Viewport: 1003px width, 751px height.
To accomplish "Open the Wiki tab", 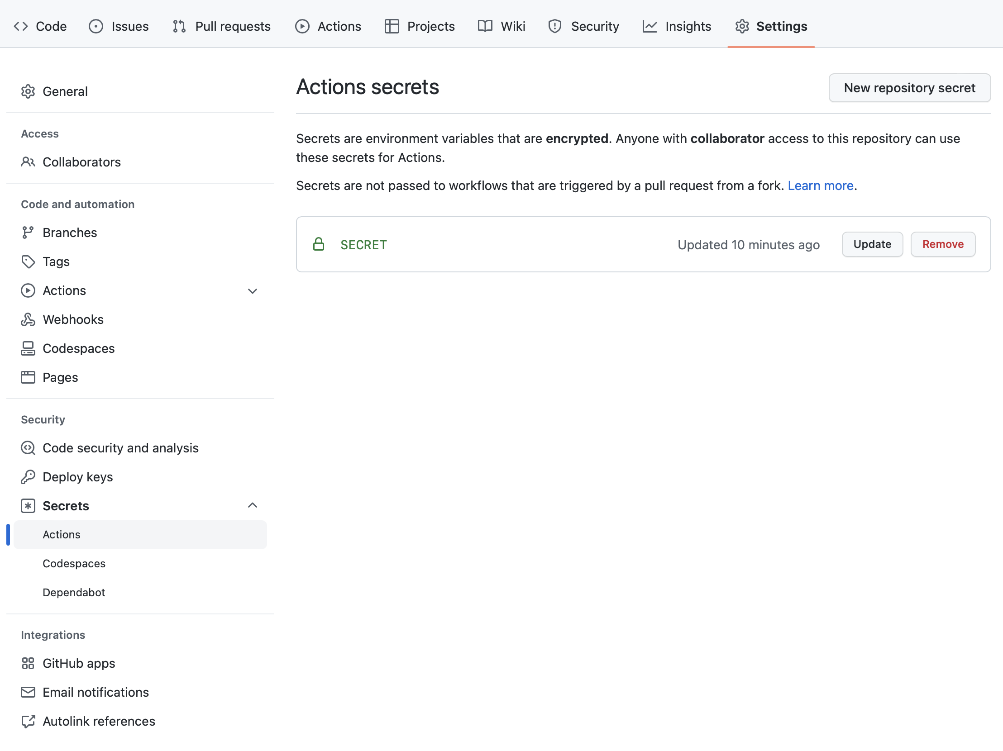I will click(501, 26).
